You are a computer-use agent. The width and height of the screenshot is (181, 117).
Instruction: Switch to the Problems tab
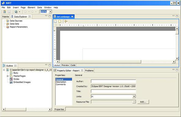pyautogui.click(x=89, y=71)
